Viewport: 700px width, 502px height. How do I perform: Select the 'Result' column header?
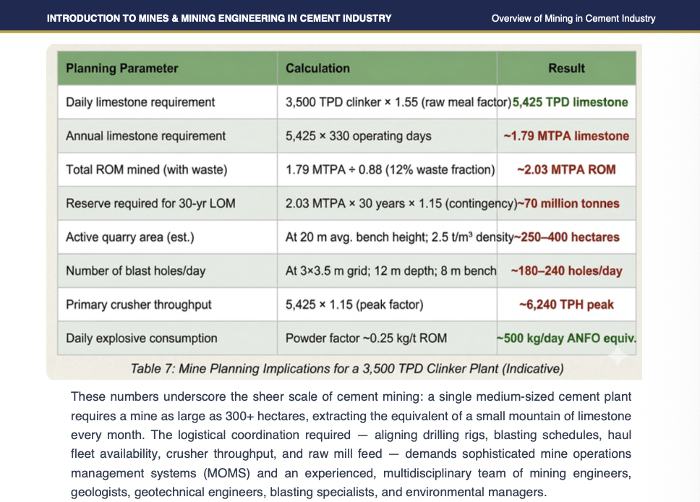coord(566,68)
